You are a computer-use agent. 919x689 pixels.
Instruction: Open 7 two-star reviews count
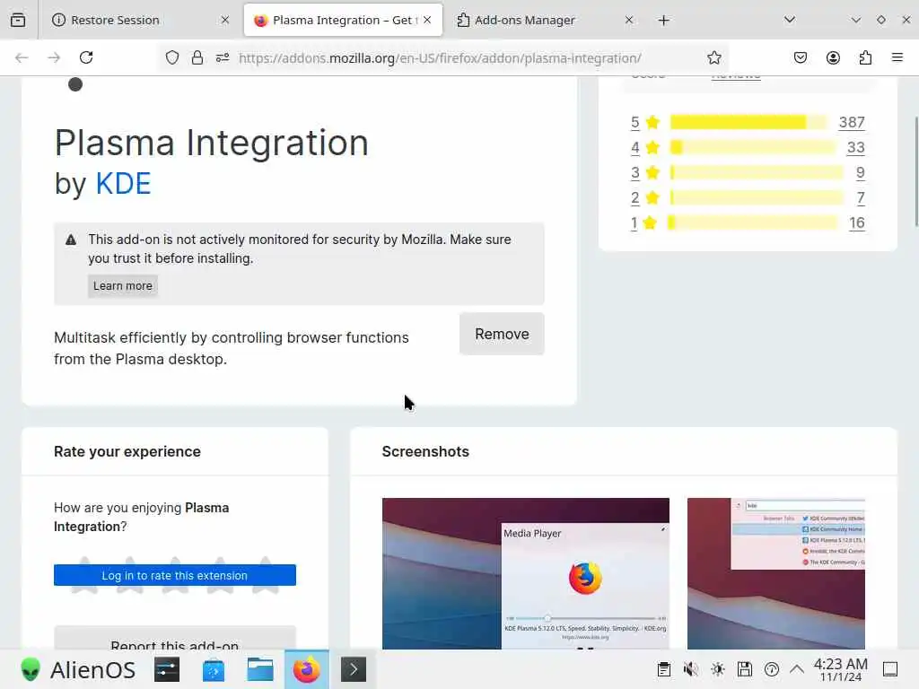click(x=861, y=198)
